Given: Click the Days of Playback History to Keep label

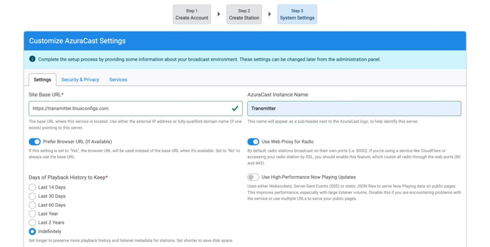Looking at the screenshot, I should pos(68,177).
